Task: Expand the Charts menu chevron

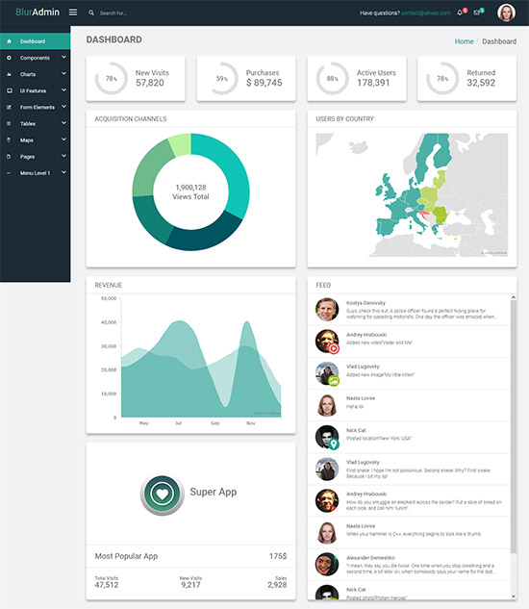Action: click(x=63, y=74)
